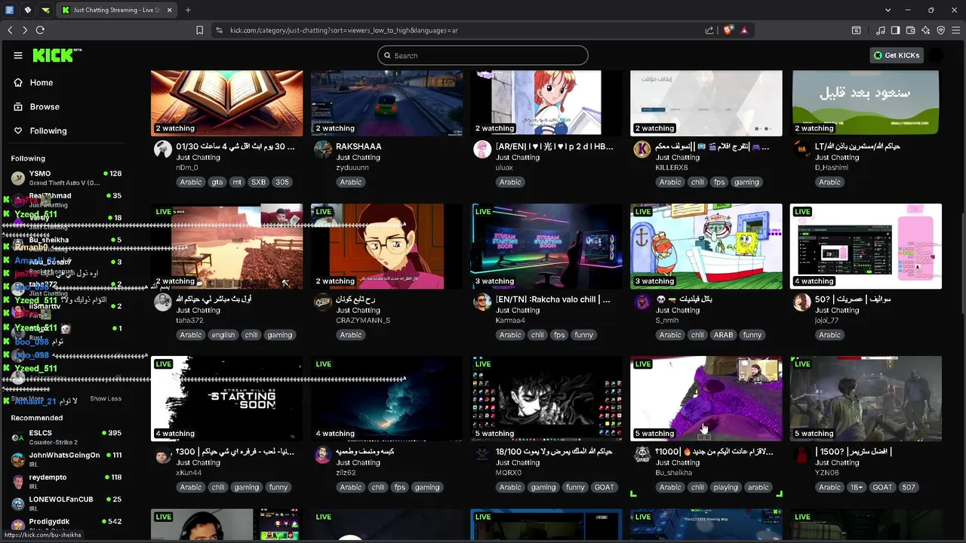The width and height of the screenshot is (966, 543).
Task: Click the 305 tag
Action: coord(281,182)
